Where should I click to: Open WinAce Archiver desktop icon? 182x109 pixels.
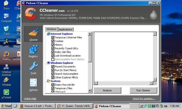6,70
